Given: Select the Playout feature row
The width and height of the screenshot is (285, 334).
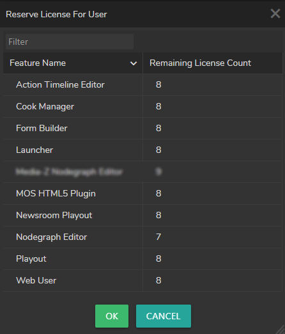Looking at the screenshot, I should 142,258.
